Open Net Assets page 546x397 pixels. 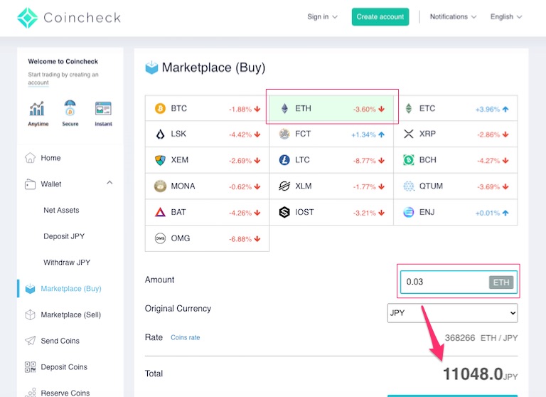(61, 210)
